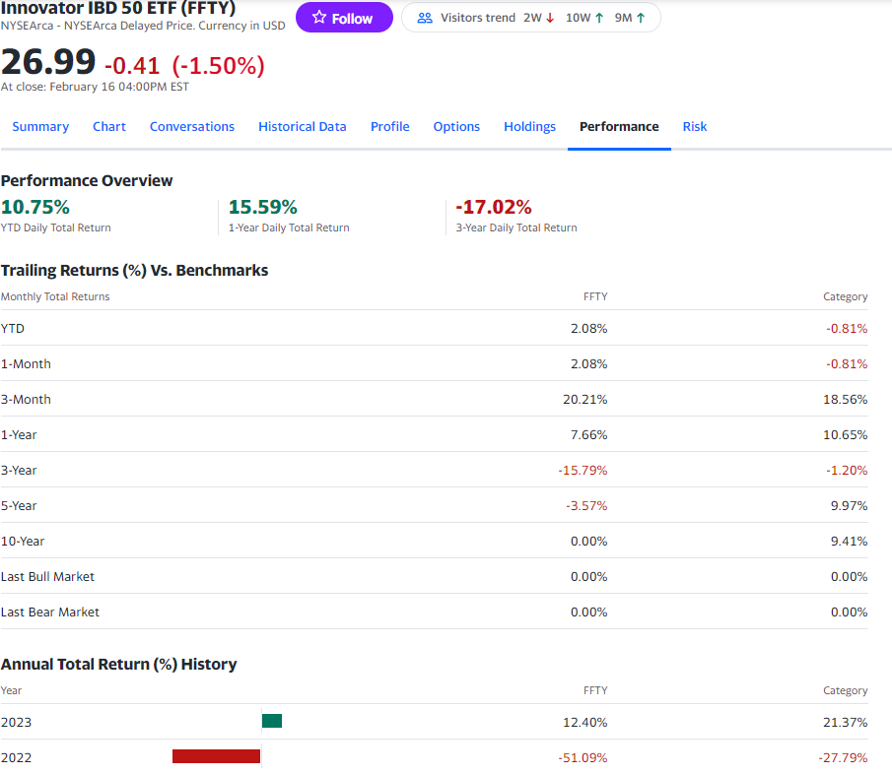Open the Conversations tab
Viewport: 892px width, 774px height.
click(x=192, y=126)
